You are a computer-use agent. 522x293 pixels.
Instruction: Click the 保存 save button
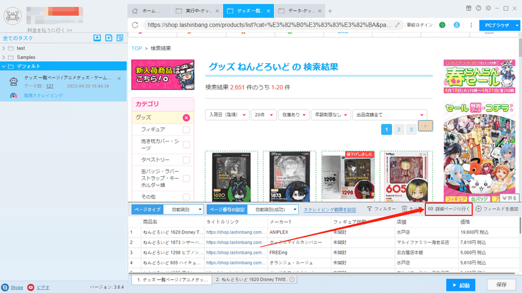[x=501, y=285]
